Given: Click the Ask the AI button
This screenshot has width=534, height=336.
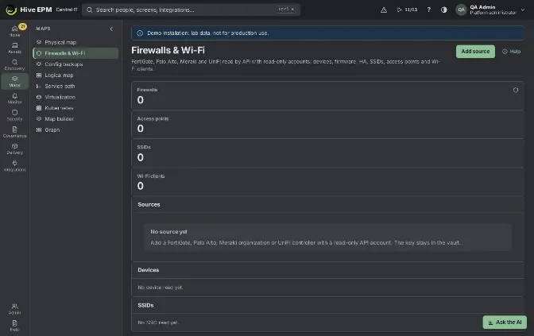Looking at the screenshot, I should coord(505,322).
